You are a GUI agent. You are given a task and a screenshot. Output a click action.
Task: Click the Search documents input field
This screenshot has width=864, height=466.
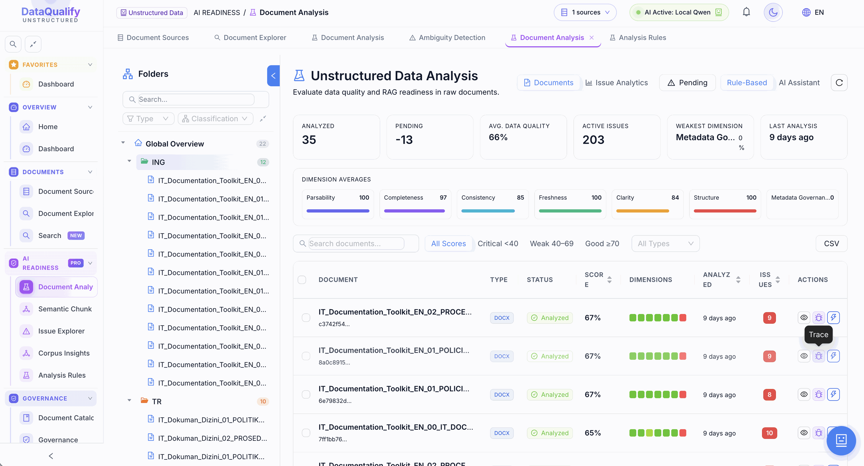356,243
